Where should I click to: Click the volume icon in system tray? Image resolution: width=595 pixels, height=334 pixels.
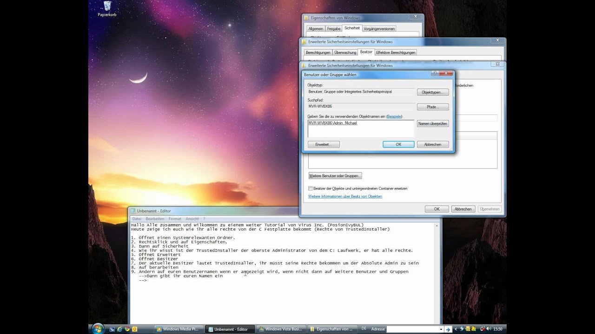[x=488, y=329]
